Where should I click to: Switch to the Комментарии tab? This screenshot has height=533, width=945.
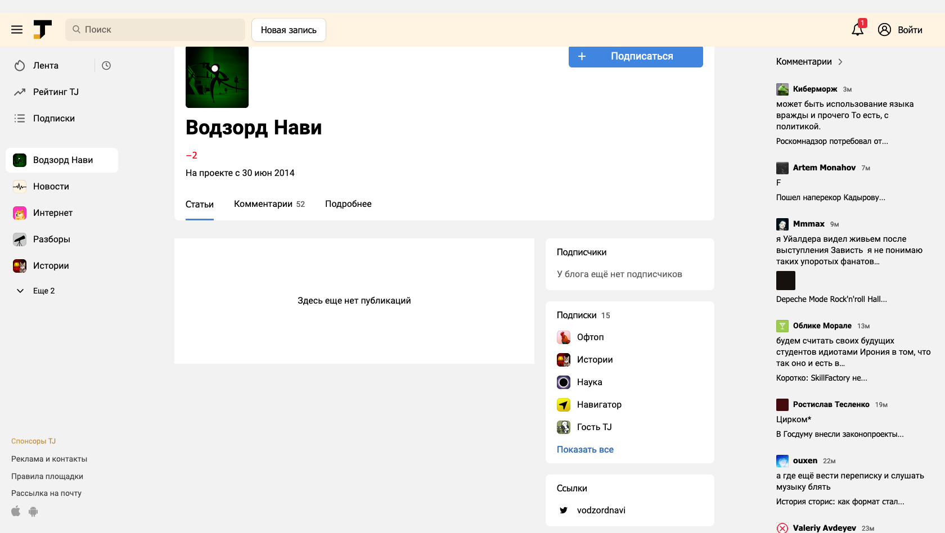tap(269, 204)
